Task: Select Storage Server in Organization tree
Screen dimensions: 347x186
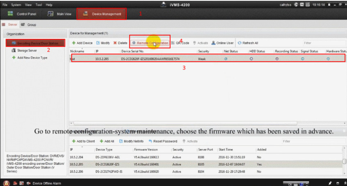Action: (x=24, y=50)
